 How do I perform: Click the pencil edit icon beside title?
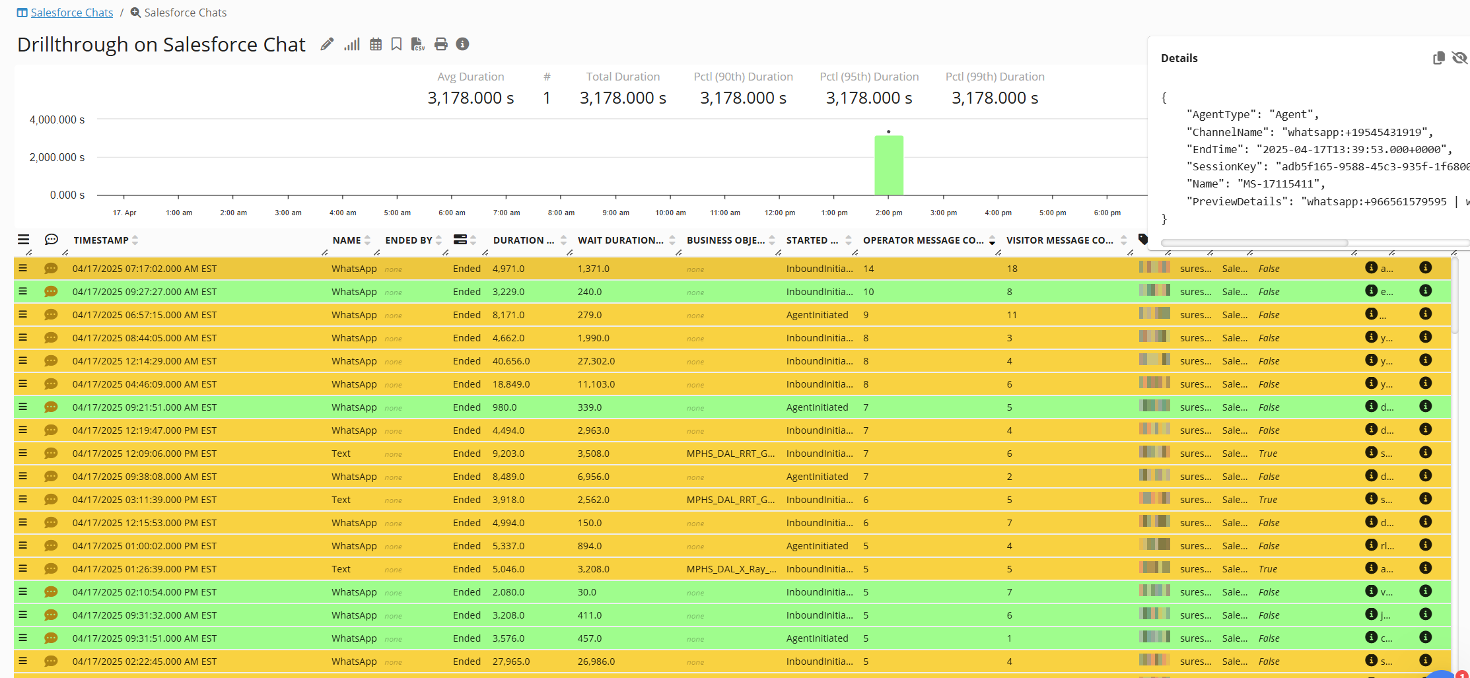pos(326,44)
